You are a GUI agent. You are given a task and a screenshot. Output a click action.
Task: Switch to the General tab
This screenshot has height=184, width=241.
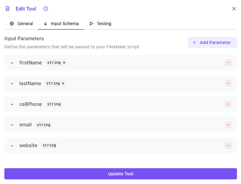(21, 24)
